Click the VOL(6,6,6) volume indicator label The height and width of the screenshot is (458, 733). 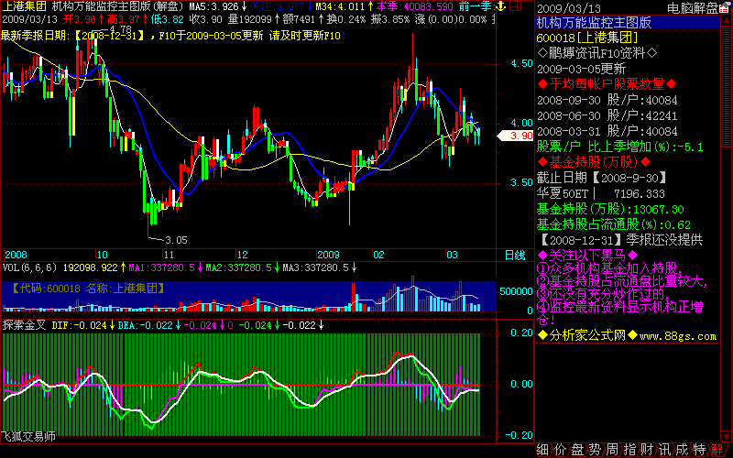tap(29, 267)
